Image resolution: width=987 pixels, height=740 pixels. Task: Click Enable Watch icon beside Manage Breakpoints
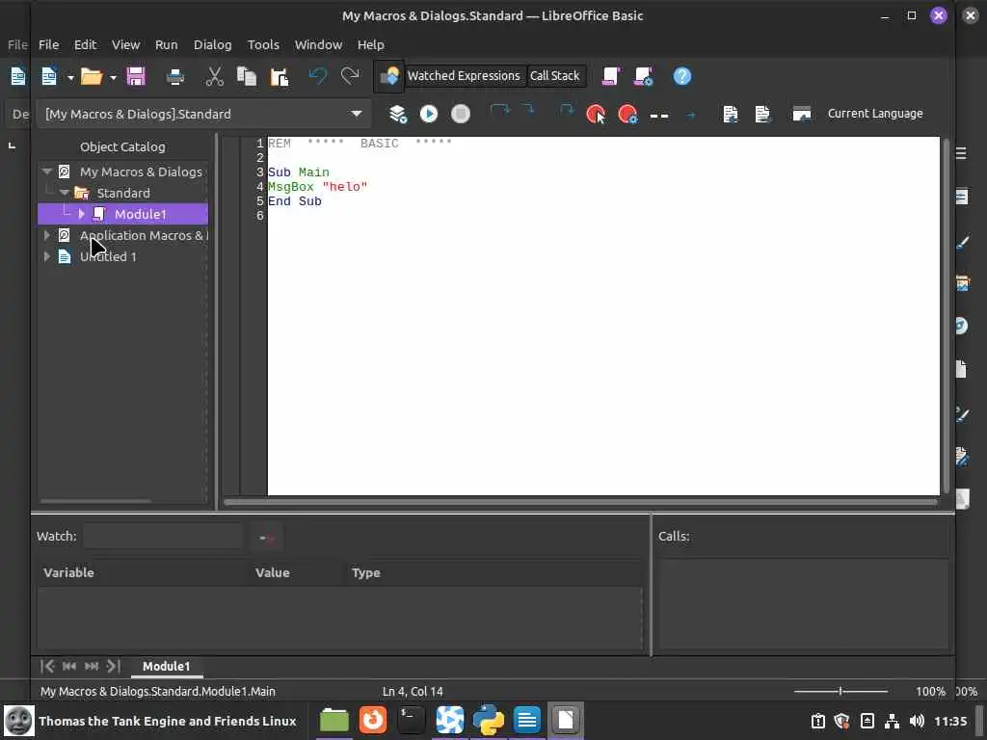coord(659,116)
